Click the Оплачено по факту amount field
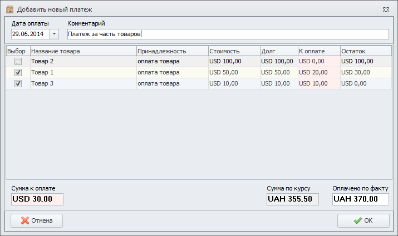Image resolution: width=398 pixels, height=236 pixels. 360,199
